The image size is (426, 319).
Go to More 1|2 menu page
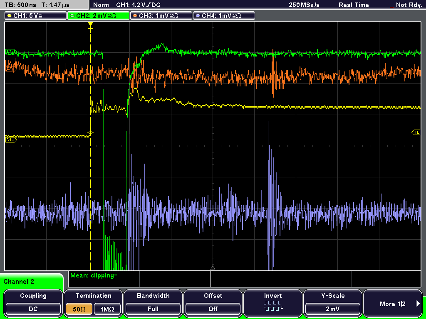tap(393, 303)
